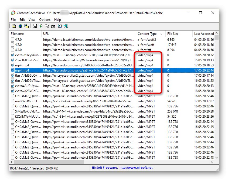The width and height of the screenshot is (228, 180).
Task: Click file icon of t2QrlMYpMaUU row
Action: (12, 117)
